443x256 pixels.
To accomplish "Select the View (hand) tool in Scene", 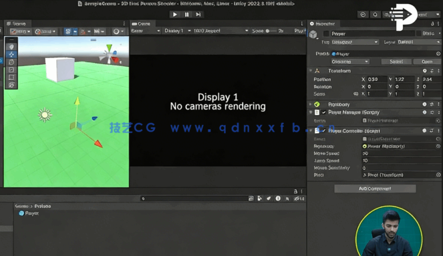I will pos(11,47).
